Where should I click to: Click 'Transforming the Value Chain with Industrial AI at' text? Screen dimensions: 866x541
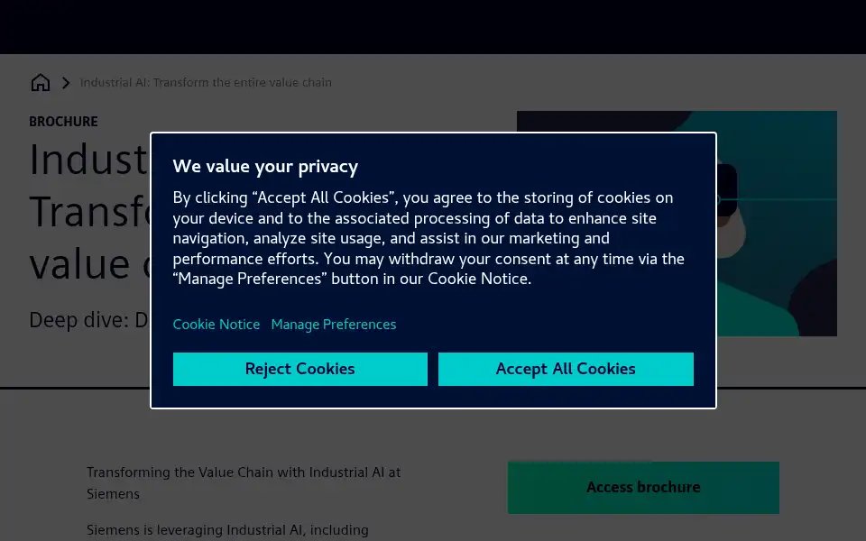point(244,472)
